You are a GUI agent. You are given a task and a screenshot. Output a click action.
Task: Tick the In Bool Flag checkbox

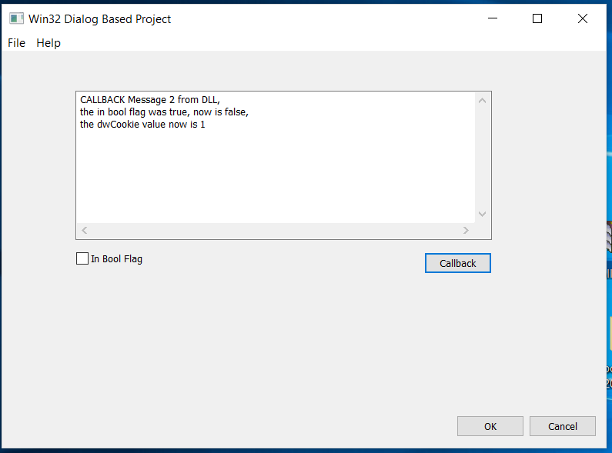coord(82,258)
